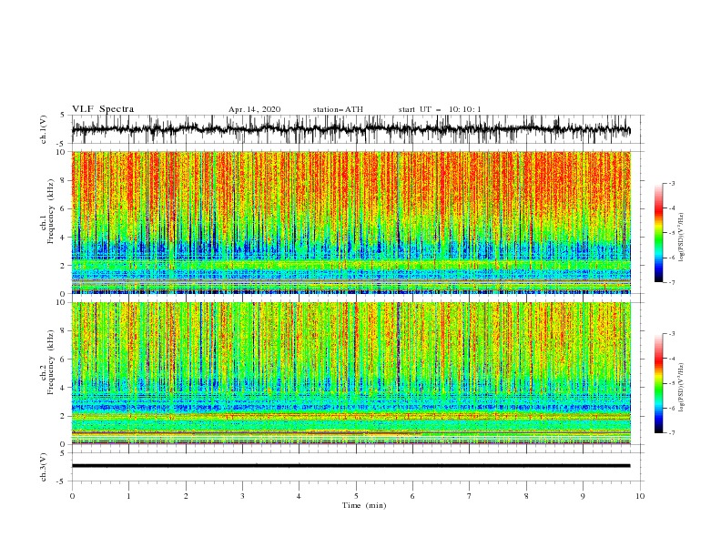The width and height of the screenshot is (721, 557).
Task: Click the "5" tick on ch.1(V) axis
Action: (64, 115)
